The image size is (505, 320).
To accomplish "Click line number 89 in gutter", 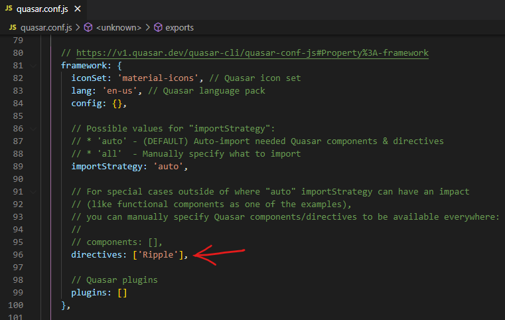I will (18, 166).
